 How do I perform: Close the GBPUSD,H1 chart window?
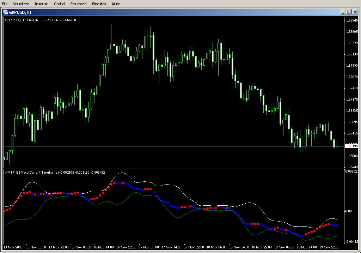point(355,12)
